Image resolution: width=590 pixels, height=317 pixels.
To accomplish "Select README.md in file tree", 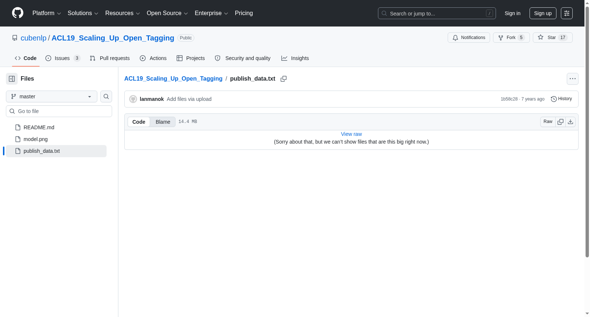I will (56, 127).
